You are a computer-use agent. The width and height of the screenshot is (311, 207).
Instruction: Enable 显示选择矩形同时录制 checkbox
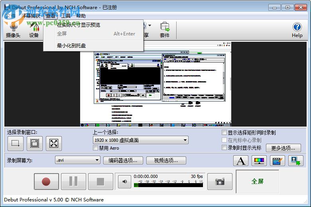click(224, 133)
